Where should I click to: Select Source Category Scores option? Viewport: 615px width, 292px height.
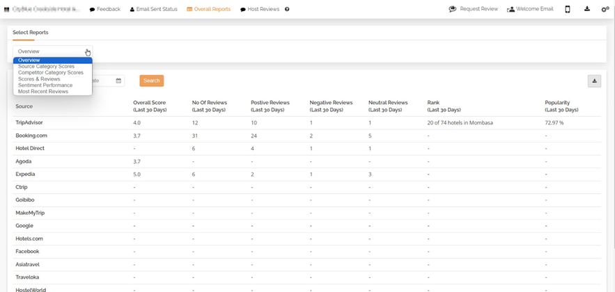point(46,66)
